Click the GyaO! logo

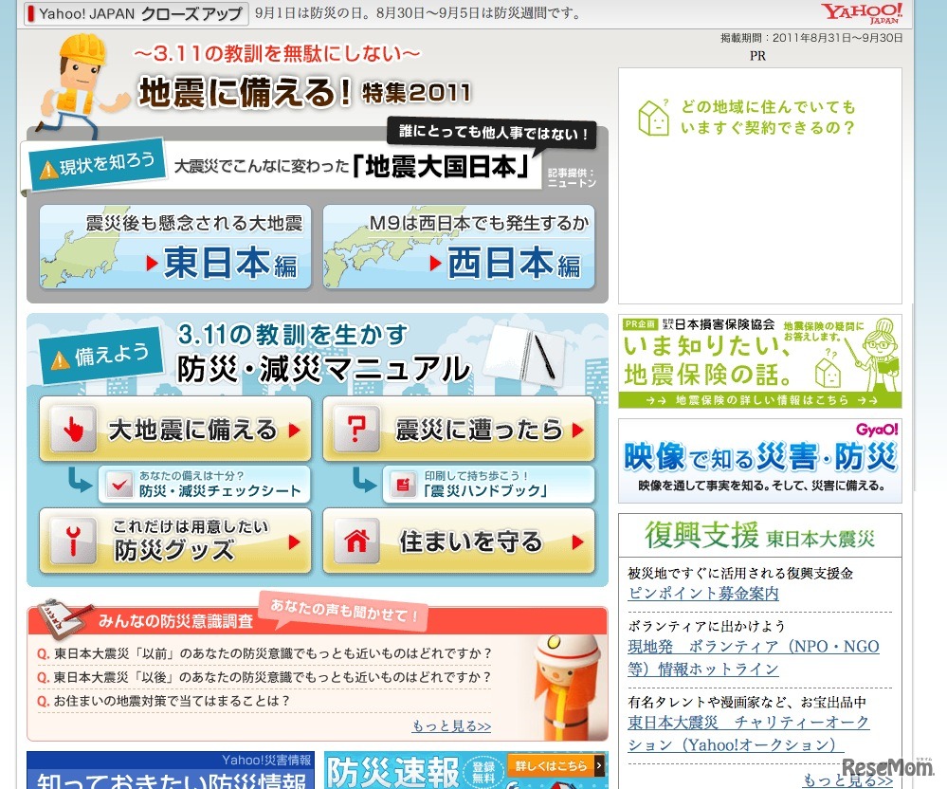(877, 430)
